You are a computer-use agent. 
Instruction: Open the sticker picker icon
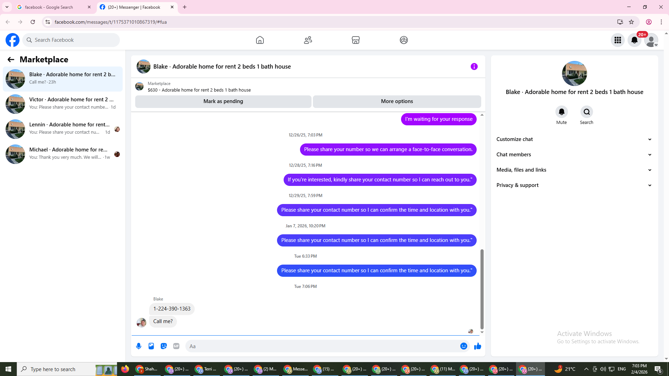coord(164,346)
